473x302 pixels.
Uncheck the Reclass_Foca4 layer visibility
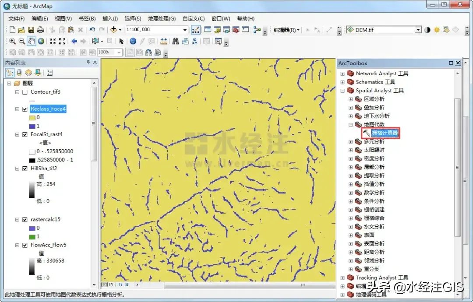click(x=25, y=109)
